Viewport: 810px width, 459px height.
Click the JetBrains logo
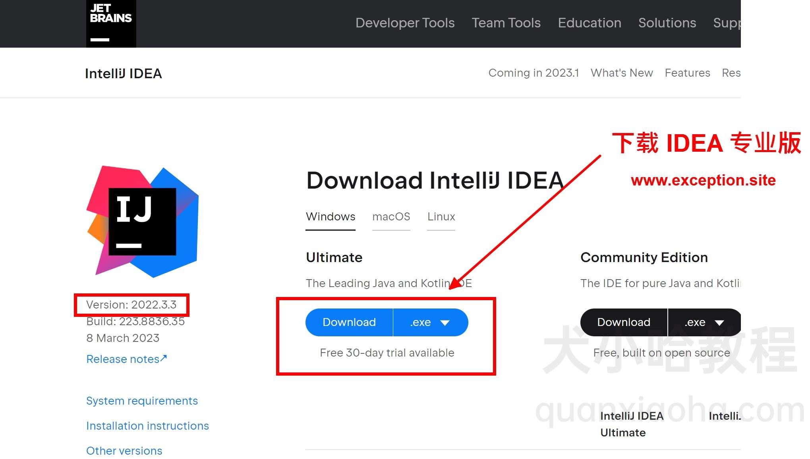pos(111,24)
